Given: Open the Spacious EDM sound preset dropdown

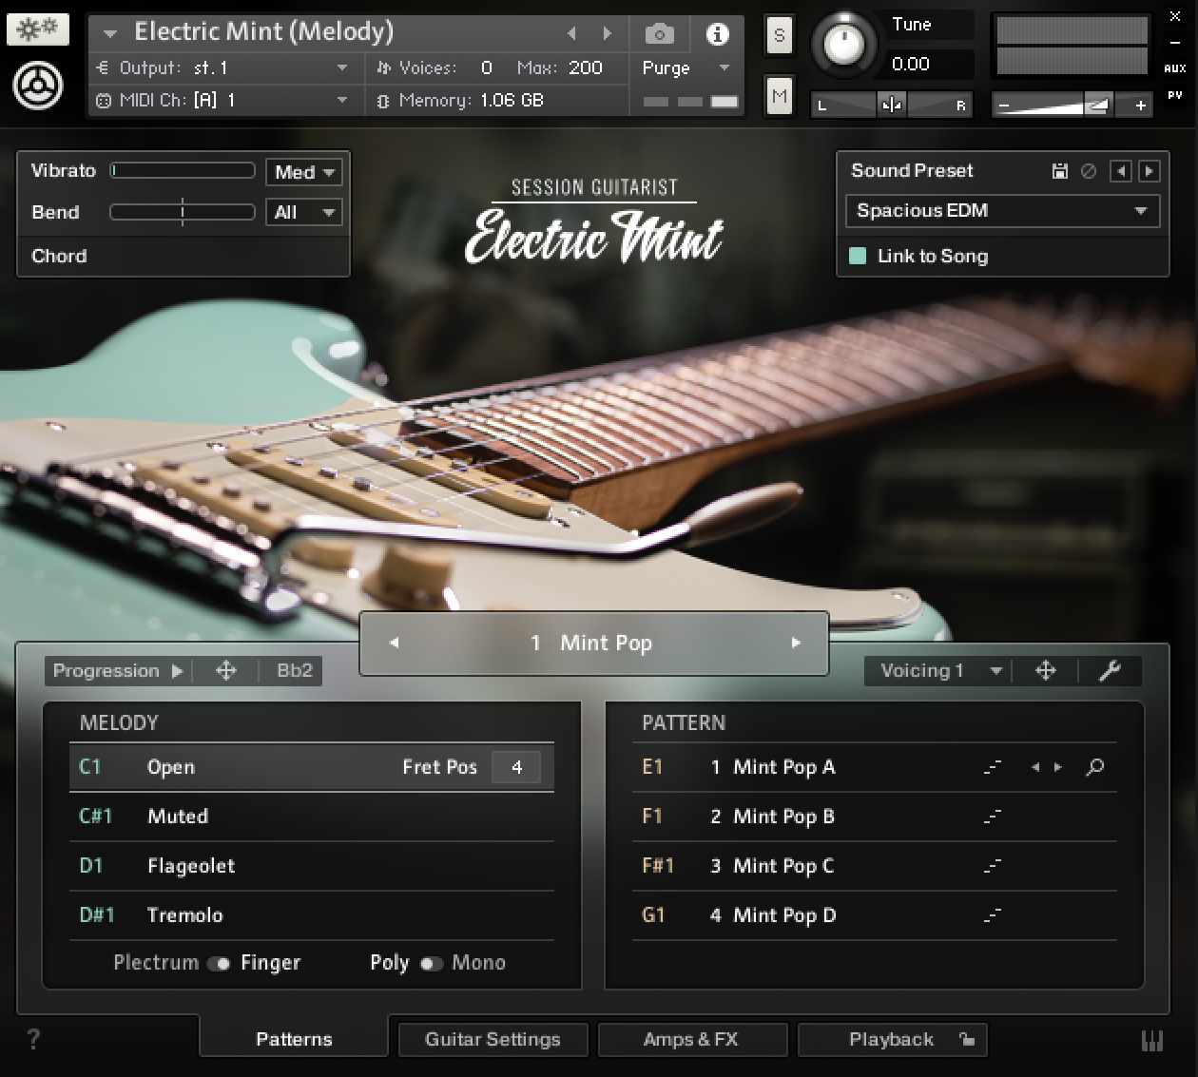Looking at the screenshot, I should tap(1001, 211).
